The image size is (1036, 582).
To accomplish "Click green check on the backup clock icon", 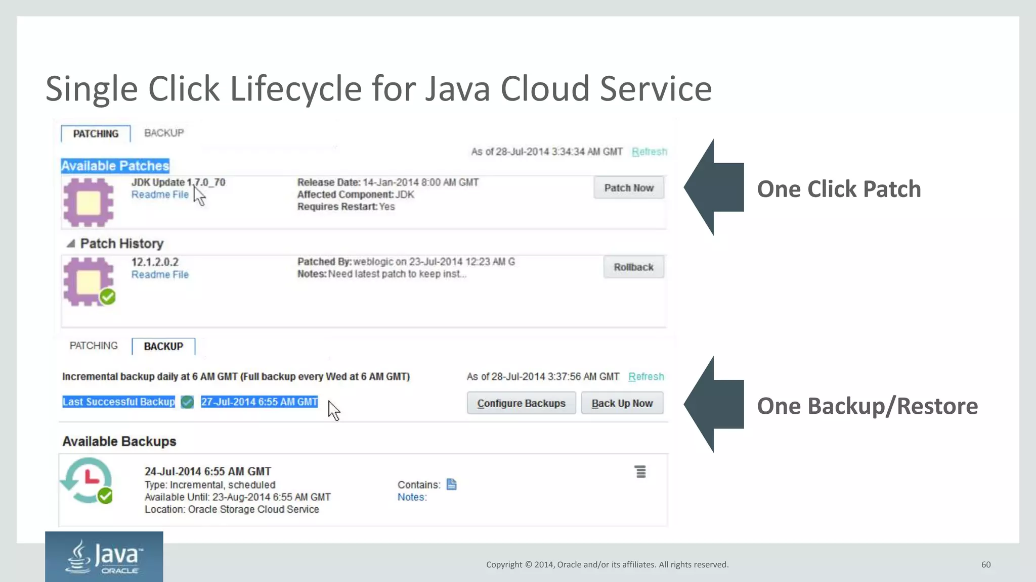I will pos(105,496).
